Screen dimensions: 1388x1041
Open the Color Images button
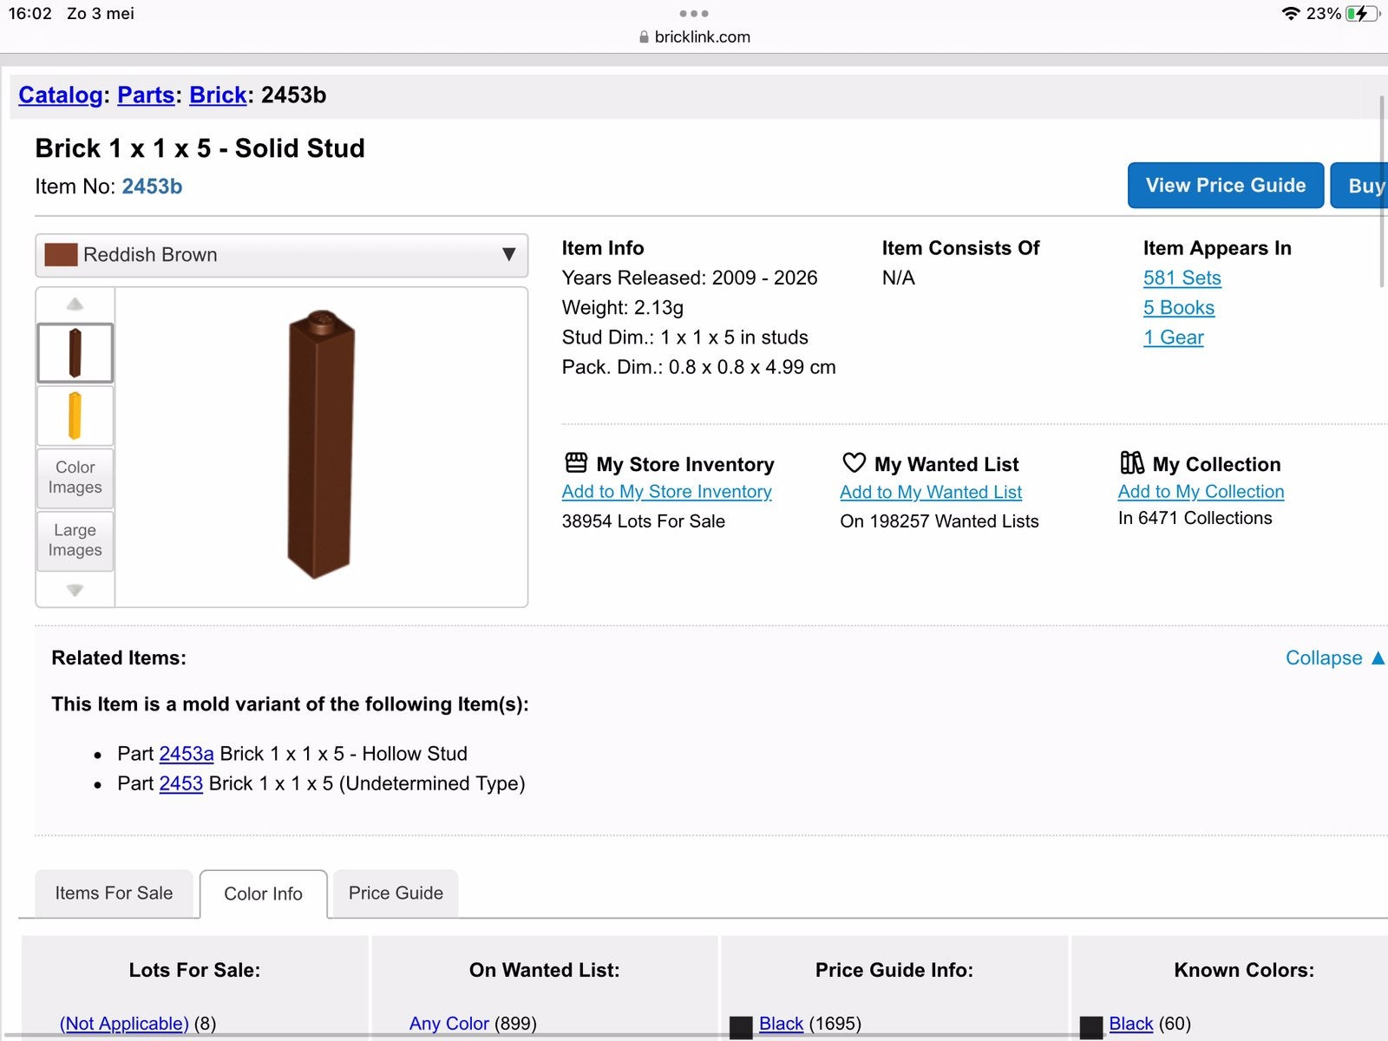click(75, 477)
